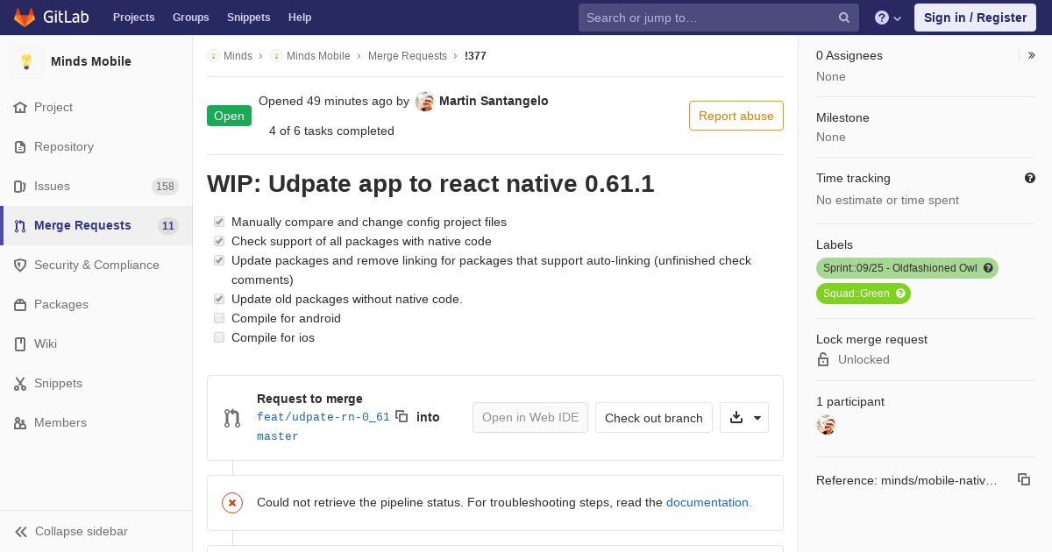The height and width of the screenshot is (552, 1052).
Task: Click the Report abuse button
Action: [x=736, y=116]
